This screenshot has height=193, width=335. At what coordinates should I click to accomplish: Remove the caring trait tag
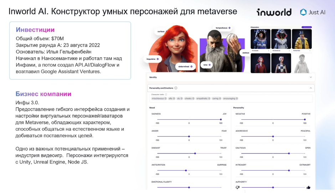220,99
